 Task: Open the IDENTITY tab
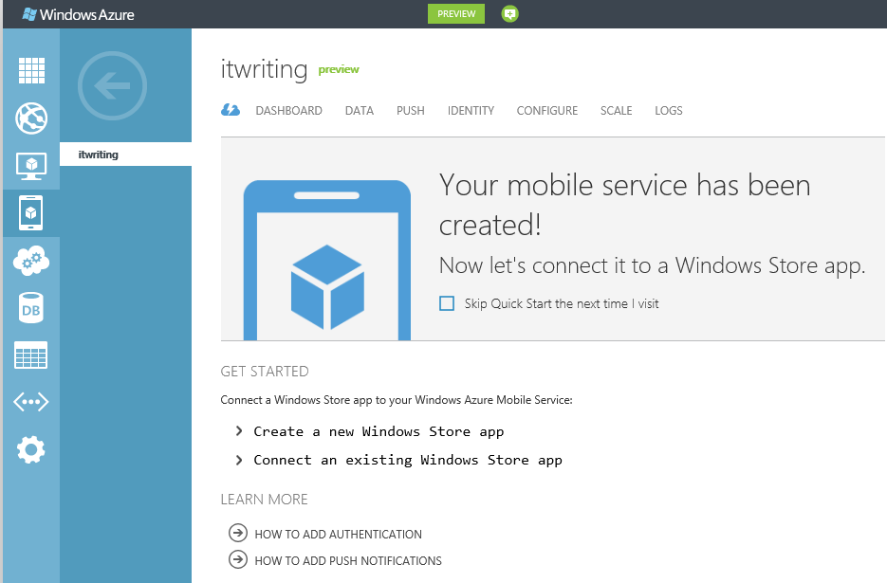[x=471, y=111]
